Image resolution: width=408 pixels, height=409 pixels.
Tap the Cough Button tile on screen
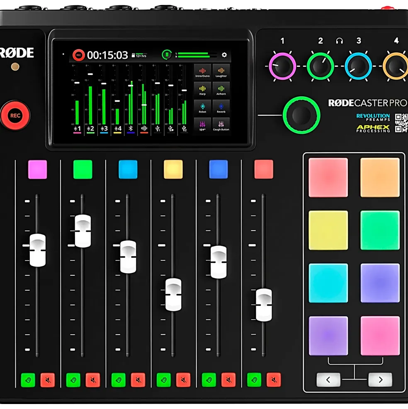(x=221, y=125)
